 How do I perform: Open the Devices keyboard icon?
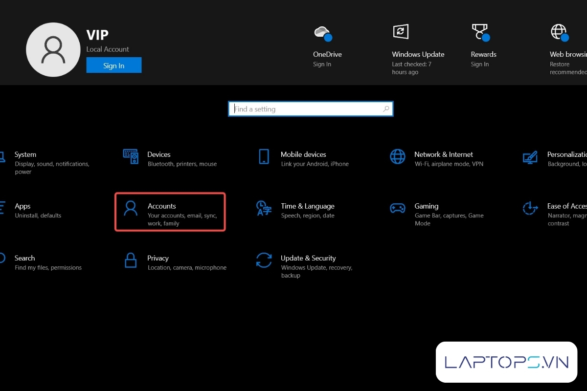(131, 156)
